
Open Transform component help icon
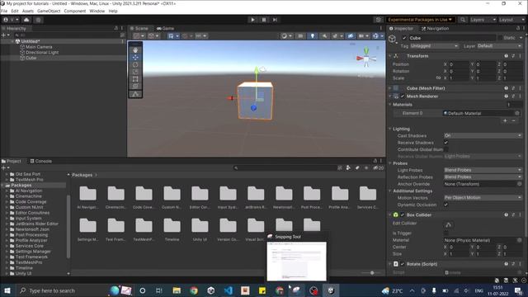506,56
